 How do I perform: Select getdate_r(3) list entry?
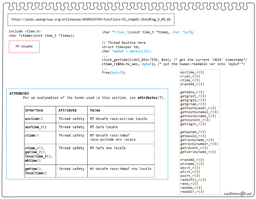coord(192,92)
